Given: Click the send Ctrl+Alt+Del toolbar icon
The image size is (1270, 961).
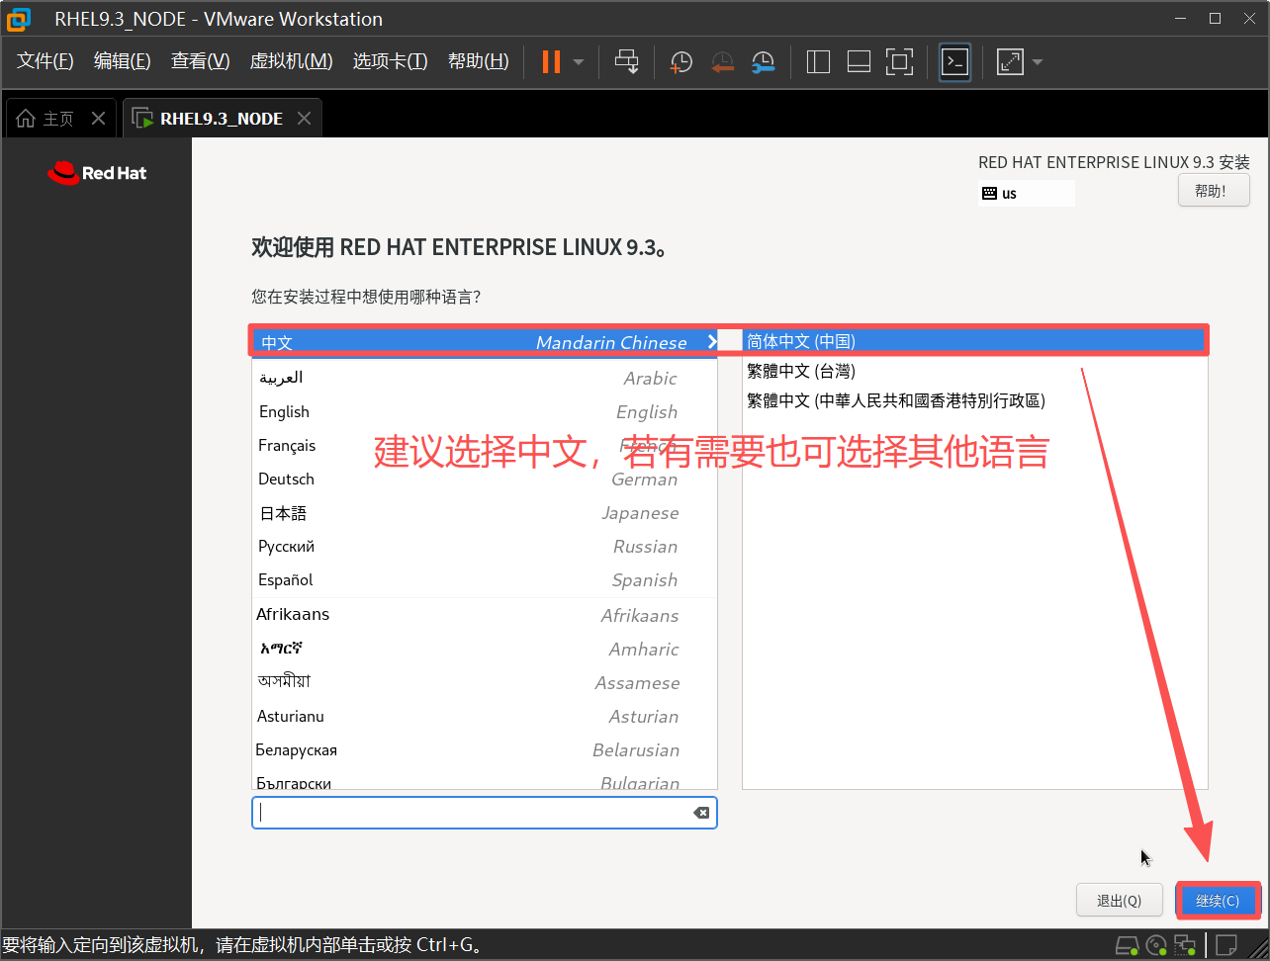Looking at the screenshot, I should [x=627, y=61].
